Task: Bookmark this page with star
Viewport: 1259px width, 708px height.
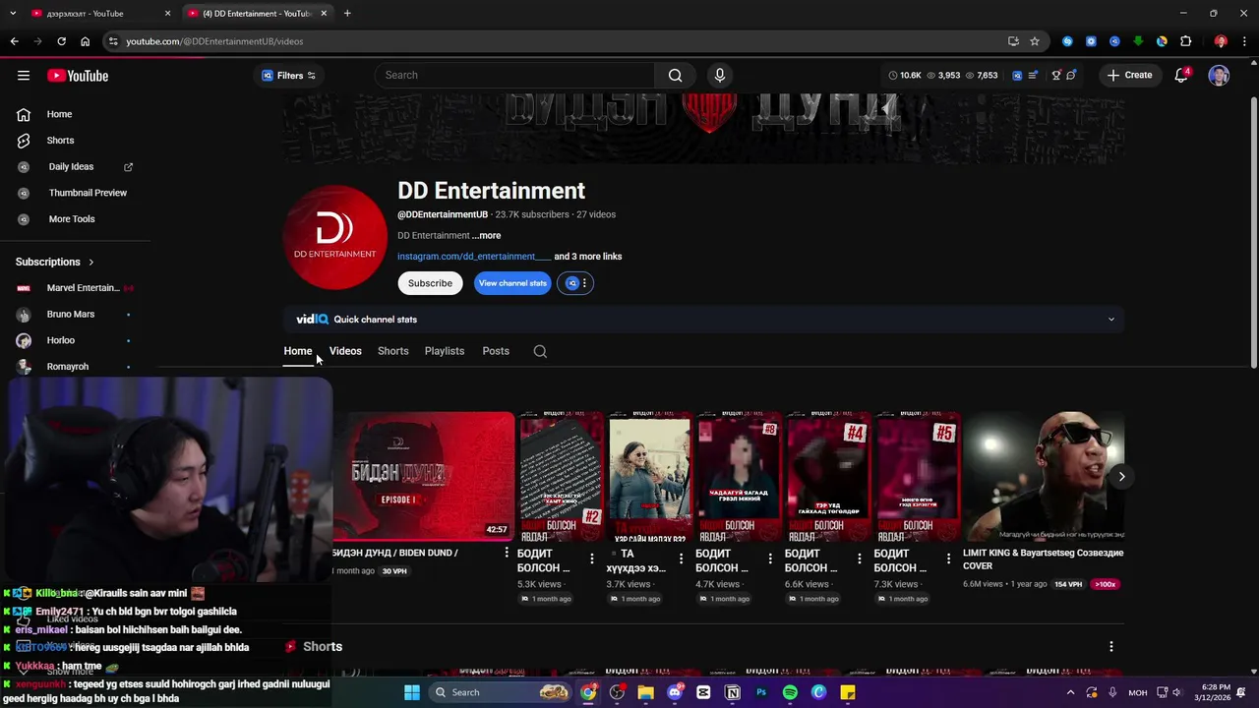Action: coord(1035,41)
